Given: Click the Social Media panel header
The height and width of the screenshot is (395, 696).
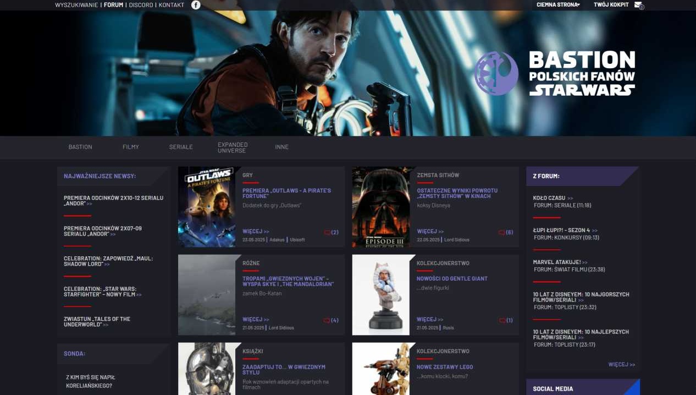Looking at the screenshot, I should click(583, 387).
